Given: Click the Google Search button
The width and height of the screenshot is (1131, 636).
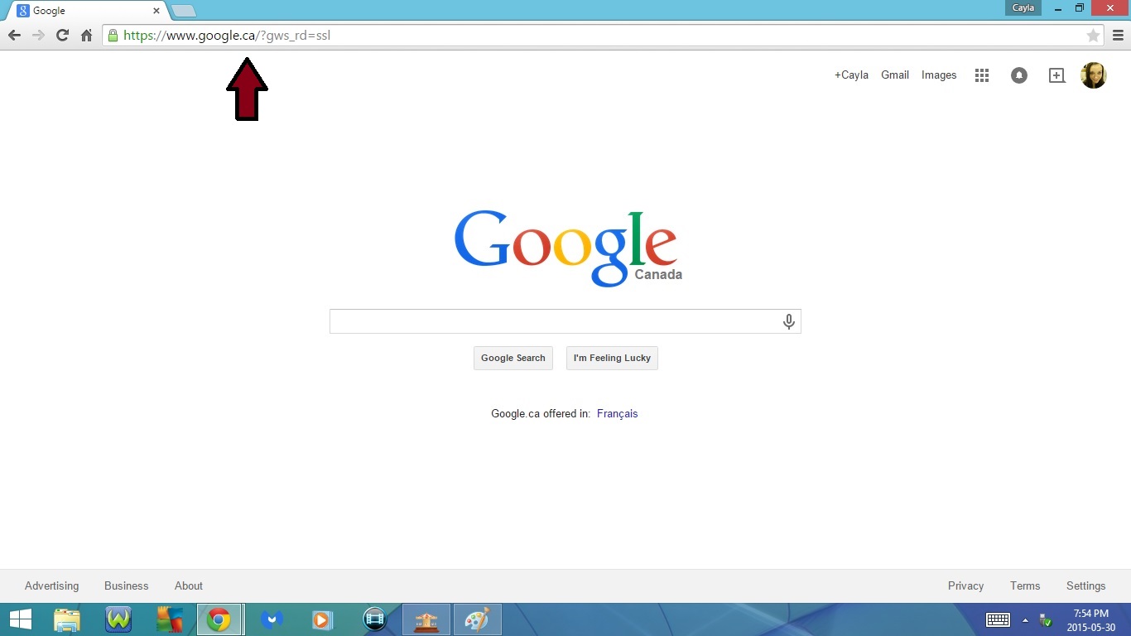Looking at the screenshot, I should coord(513,358).
